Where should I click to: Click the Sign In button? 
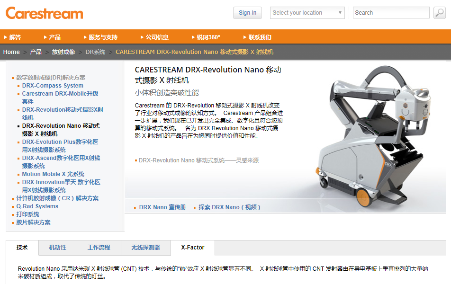tap(247, 13)
